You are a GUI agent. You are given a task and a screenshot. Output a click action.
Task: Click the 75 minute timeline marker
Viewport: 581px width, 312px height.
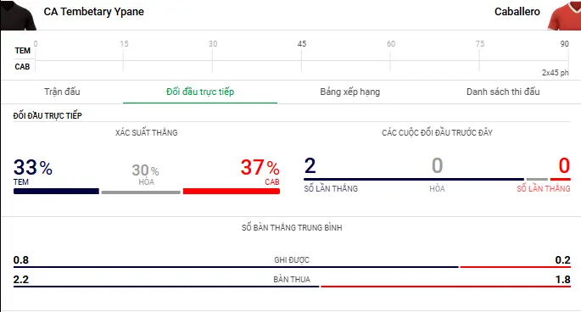480,44
